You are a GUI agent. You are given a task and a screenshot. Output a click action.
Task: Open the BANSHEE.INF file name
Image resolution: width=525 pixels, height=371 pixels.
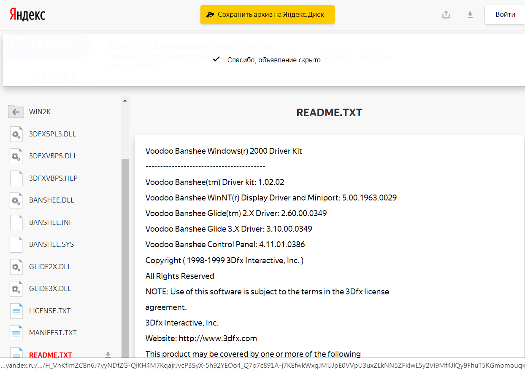[51, 222]
